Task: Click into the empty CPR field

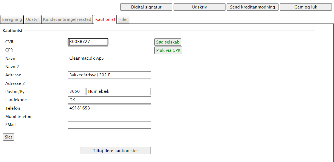Action: tap(88, 50)
